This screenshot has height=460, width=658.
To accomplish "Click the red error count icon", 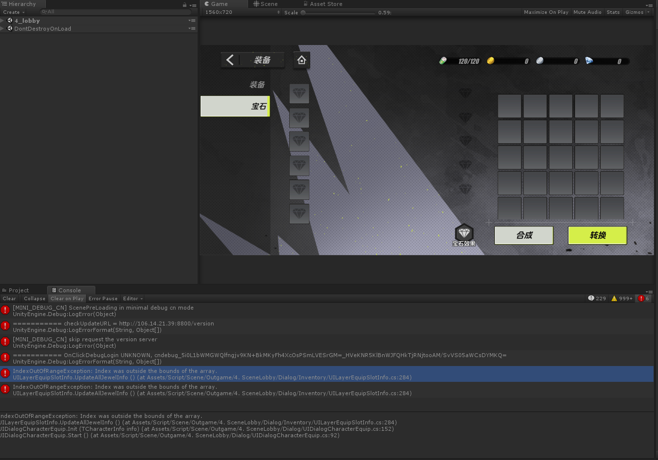I will pyautogui.click(x=641, y=298).
